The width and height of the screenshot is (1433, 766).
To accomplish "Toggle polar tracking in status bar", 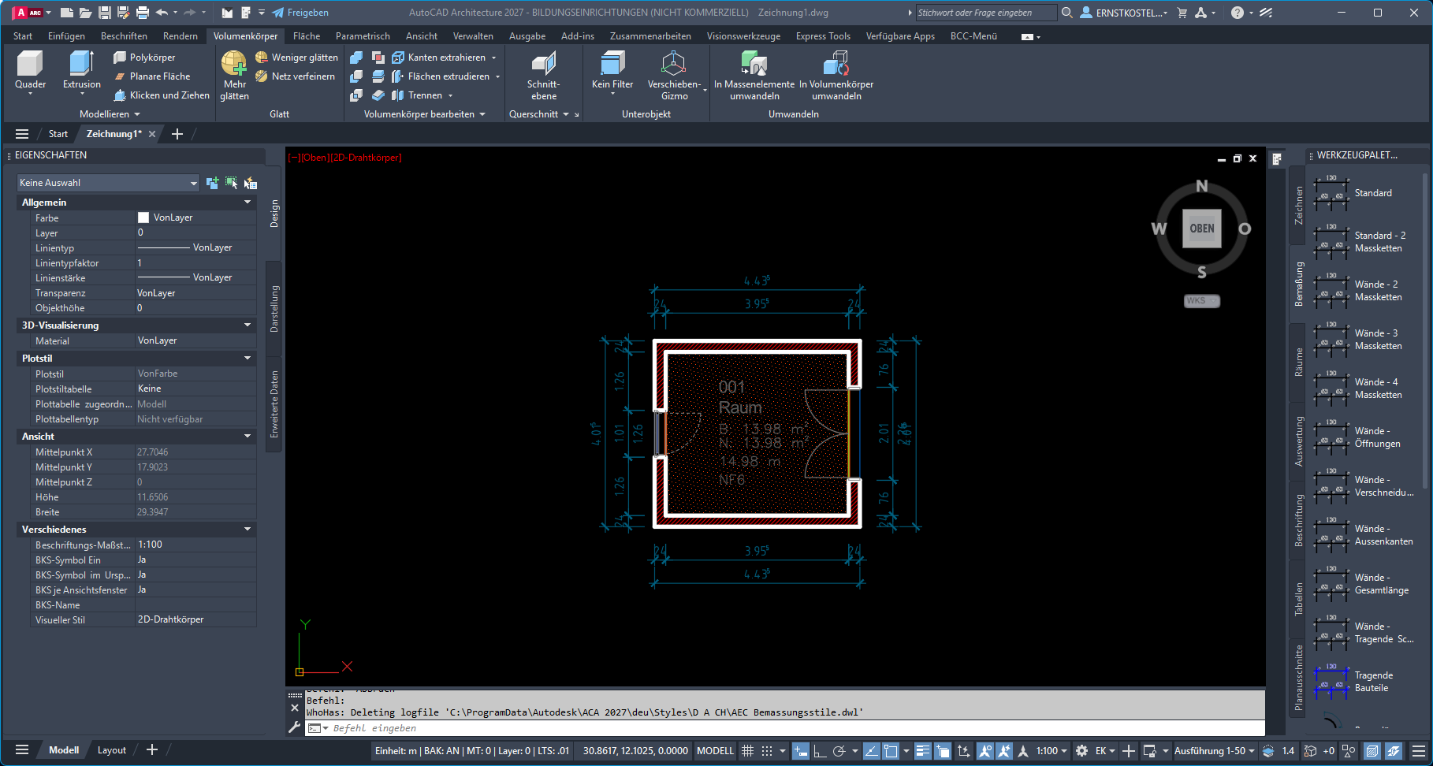I will click(x=839, y=751).
